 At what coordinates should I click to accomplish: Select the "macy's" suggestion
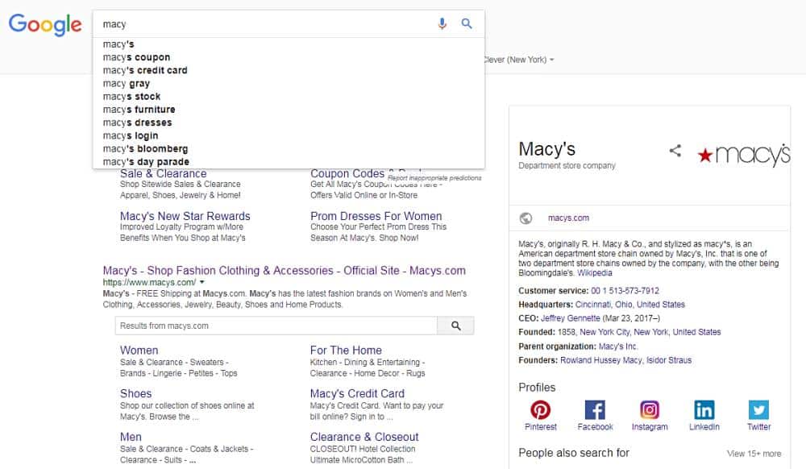point(289,44)
